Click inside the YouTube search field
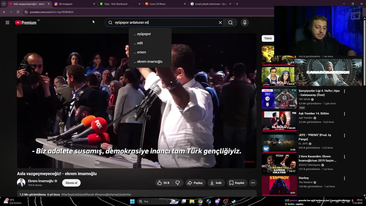Image resolution: width=366 pixels, height=206 pixels. (164, 23)
